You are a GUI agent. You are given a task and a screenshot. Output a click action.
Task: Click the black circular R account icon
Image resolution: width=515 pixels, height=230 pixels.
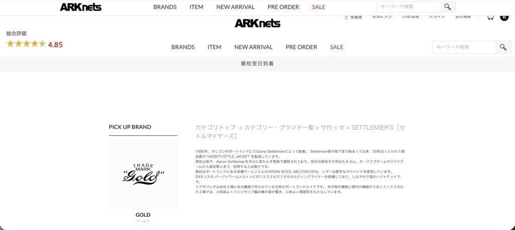pos(504,18)
